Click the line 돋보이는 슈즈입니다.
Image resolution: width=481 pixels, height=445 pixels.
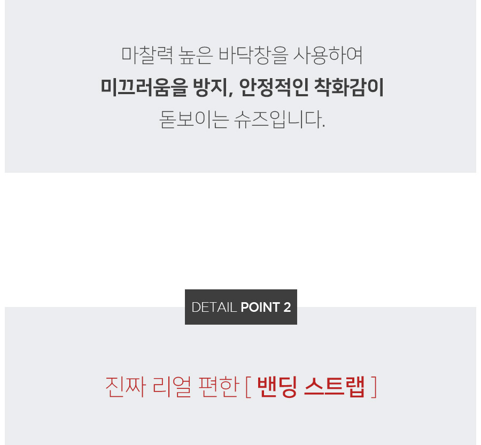click(242, 119)
